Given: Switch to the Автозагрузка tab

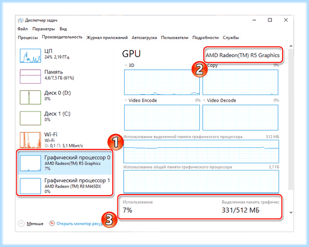Looking at the screenshot, I should pyautogui.click(x=144, y=37).
